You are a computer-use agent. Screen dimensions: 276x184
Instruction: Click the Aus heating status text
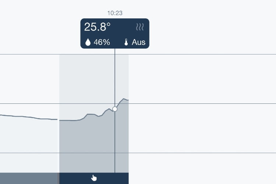(138, 42)
